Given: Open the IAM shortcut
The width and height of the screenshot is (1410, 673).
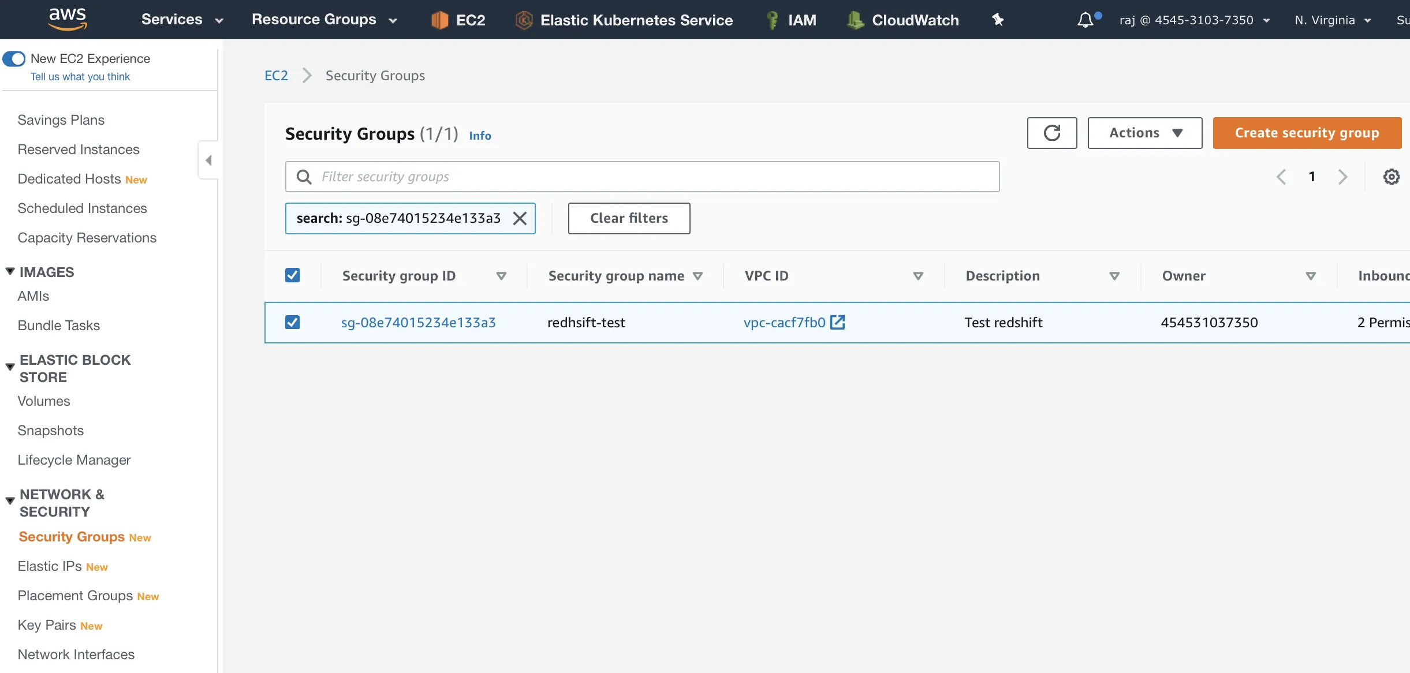Looking at the screenshot, I should [x=791, y=20].
